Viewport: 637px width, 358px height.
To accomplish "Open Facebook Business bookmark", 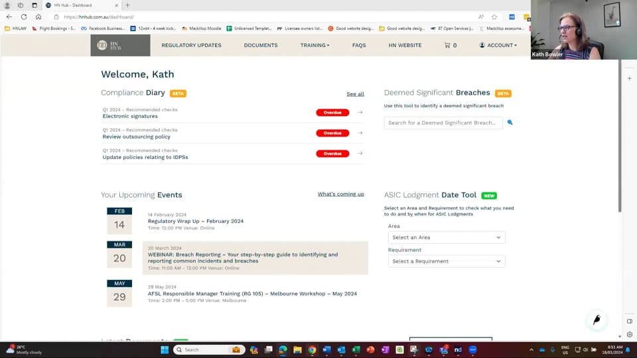I will tap(104, 29).
